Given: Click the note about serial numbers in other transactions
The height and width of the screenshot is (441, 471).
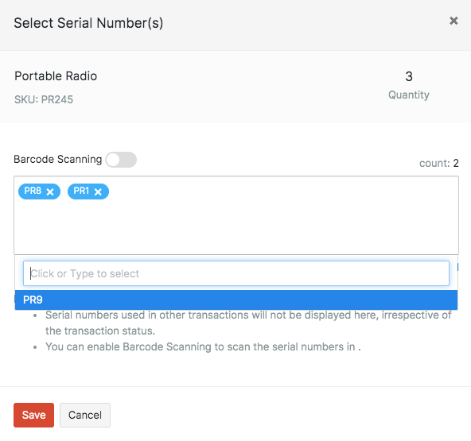Looking at the screenshot, I should [x=248, y=323].
